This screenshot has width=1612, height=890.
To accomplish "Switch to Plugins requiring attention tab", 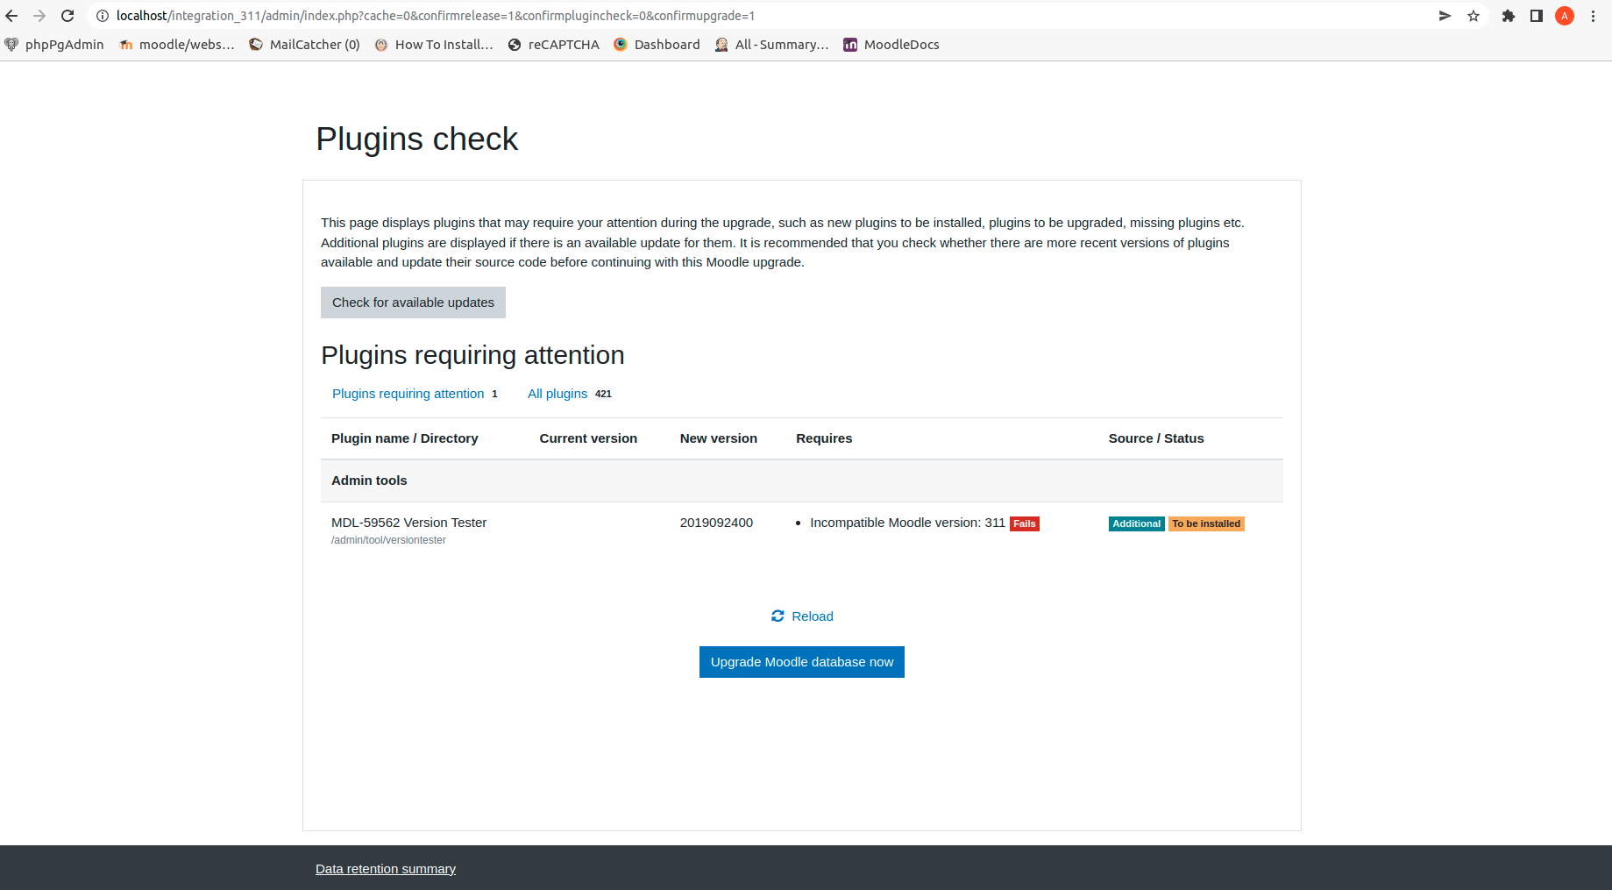I will click(x=415, y=394).
